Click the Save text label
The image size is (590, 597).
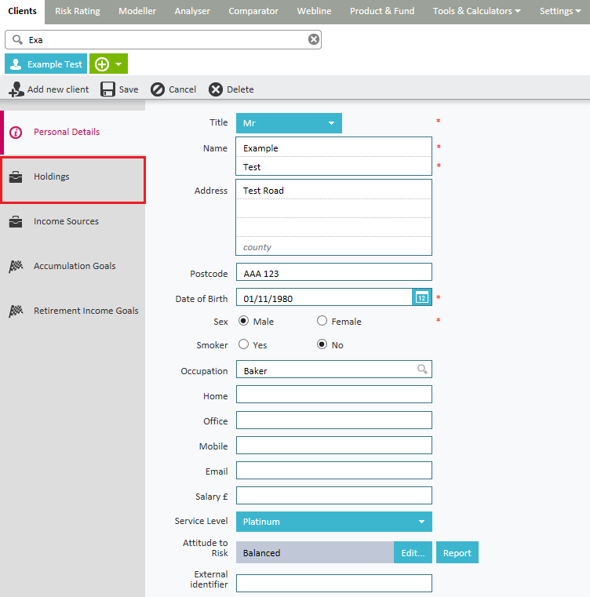[x=129, y=89]
